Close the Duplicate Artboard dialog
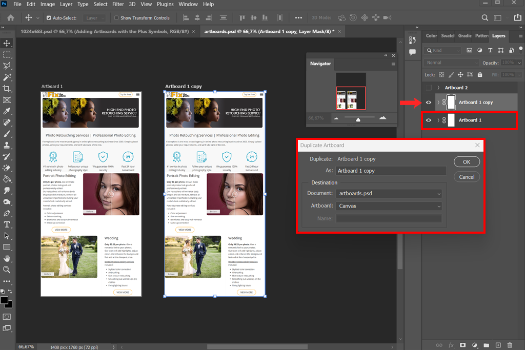This screenshot has height=350, width=525. (x=477, y=145)
